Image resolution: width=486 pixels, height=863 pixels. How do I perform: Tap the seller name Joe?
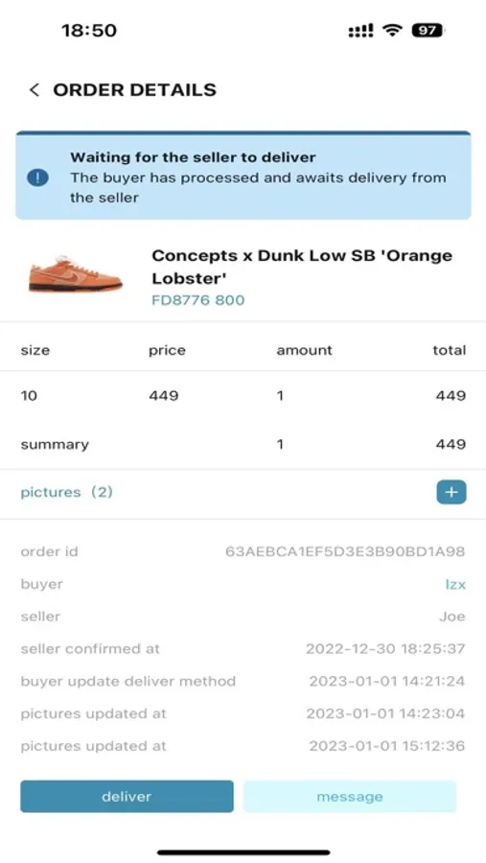[451, 617]
